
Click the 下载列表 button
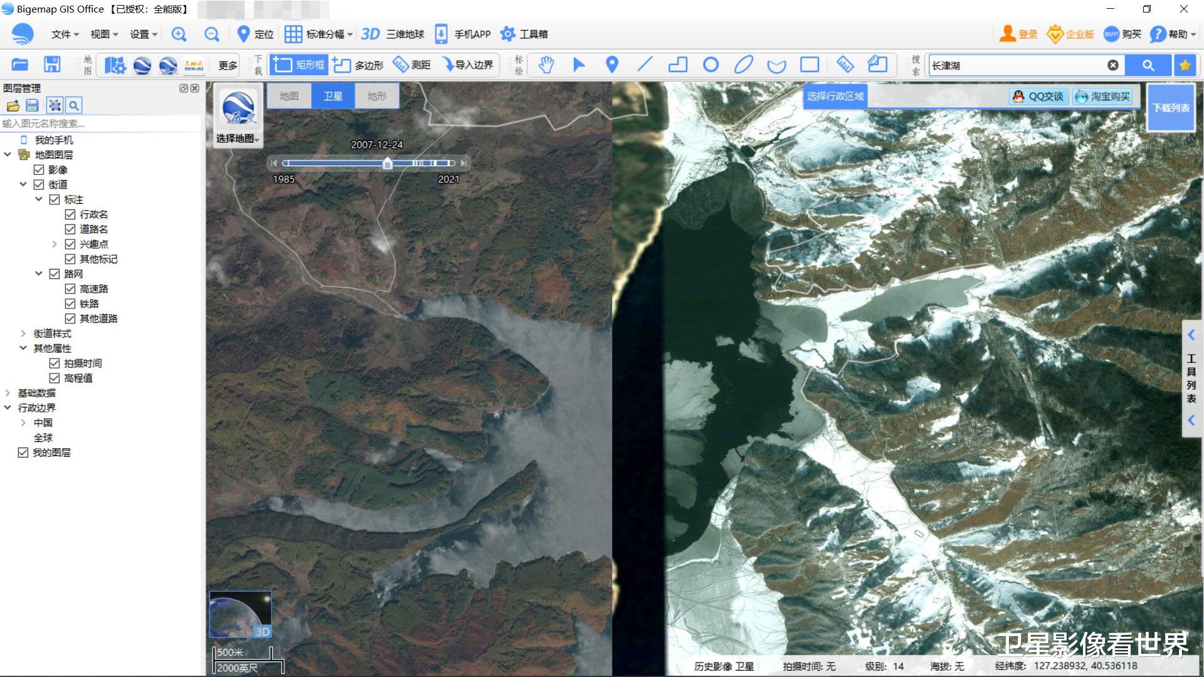click(x=1170, y=108)
